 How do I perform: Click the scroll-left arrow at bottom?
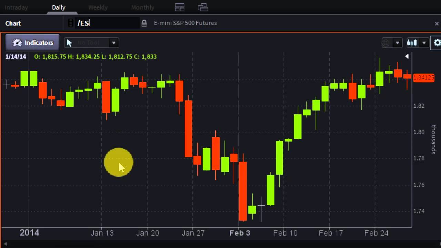pos(5,244)
